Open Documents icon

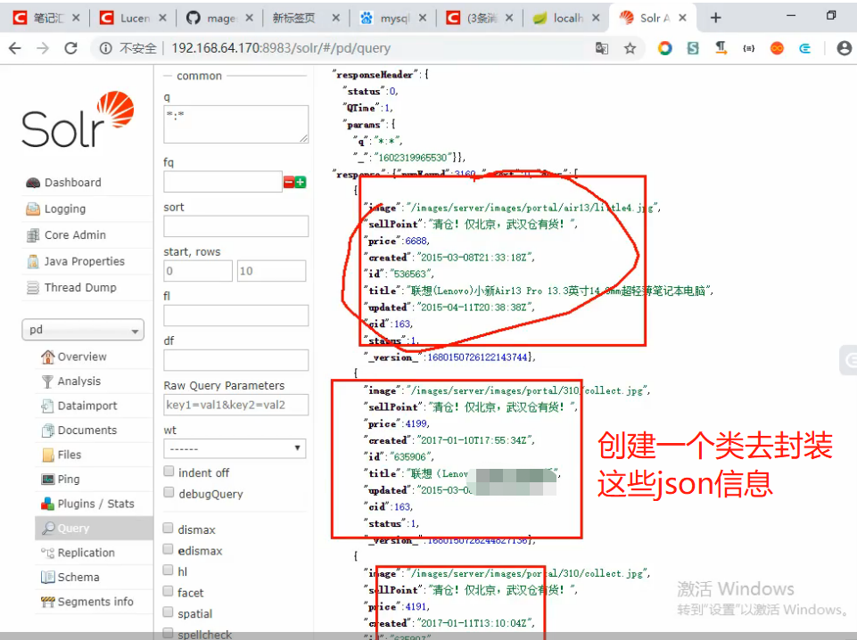(x=47, y=431)
